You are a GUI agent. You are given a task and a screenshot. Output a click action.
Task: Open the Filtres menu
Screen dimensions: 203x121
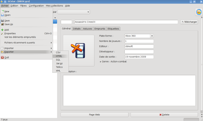23,6
